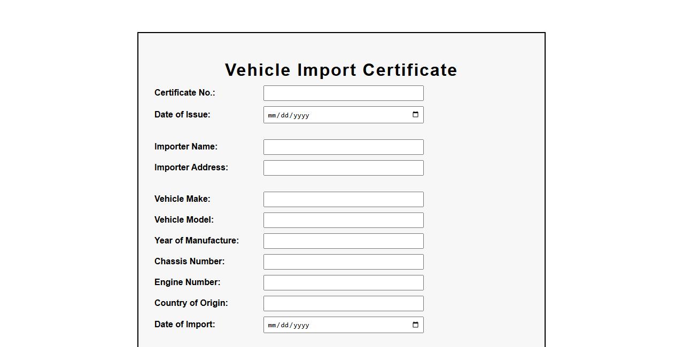Select the Year of Manufacture field
Viewport: 683px width, 347px height.
coord(343,241)
